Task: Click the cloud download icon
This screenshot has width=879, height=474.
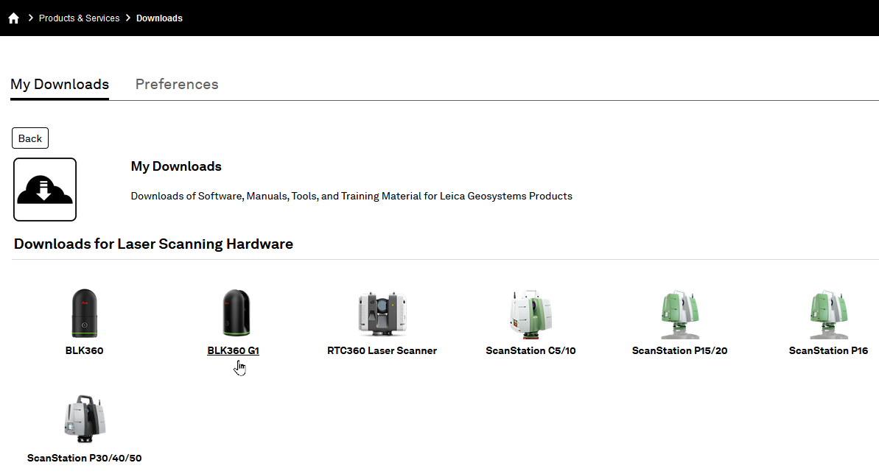Action: [45, 189]
